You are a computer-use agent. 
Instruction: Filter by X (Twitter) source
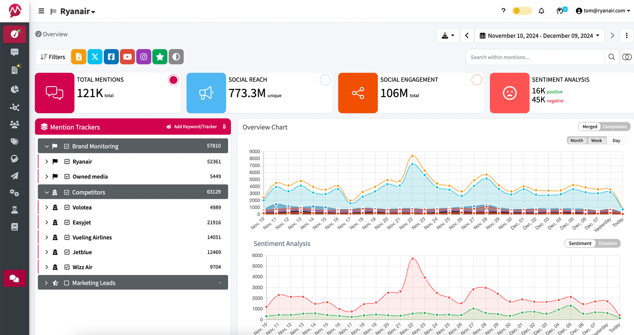95,57
